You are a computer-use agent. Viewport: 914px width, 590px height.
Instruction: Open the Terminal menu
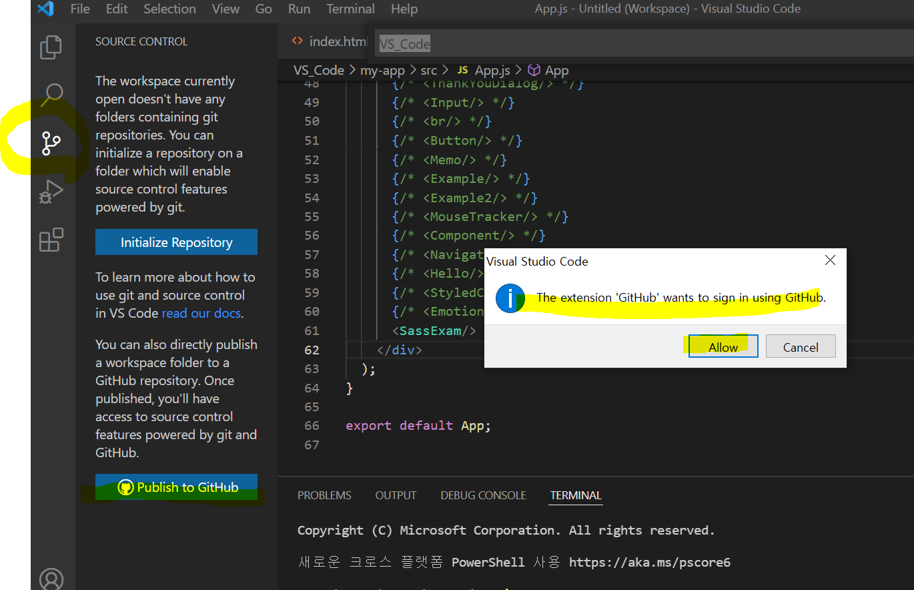pyautogui.click(x=350, y=9)
